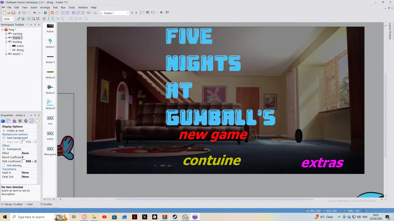Save the application with the disk icon
Screen dimensions: 394x221
[x=13, y=13]
